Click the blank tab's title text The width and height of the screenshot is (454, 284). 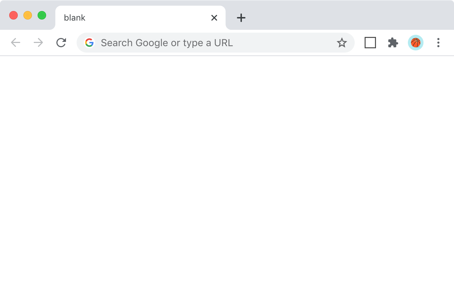(x=74, y=18)
